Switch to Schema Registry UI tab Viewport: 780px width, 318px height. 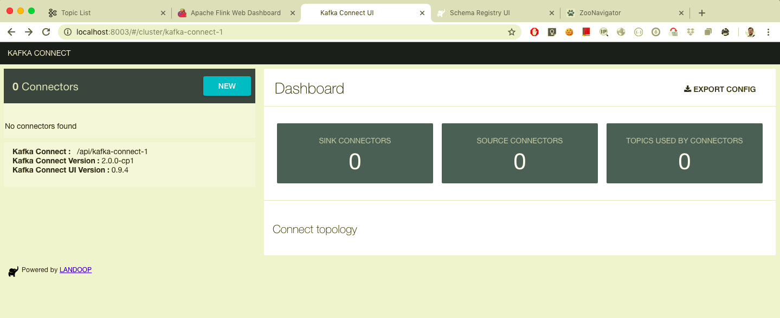pos(495,12)
